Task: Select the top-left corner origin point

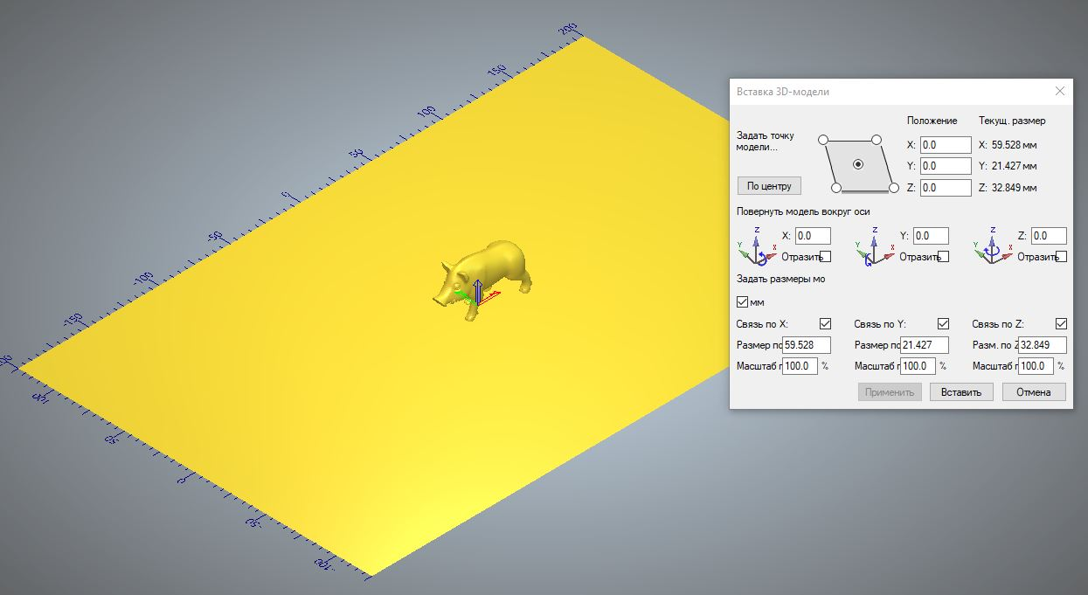Action: click(822, 140)
